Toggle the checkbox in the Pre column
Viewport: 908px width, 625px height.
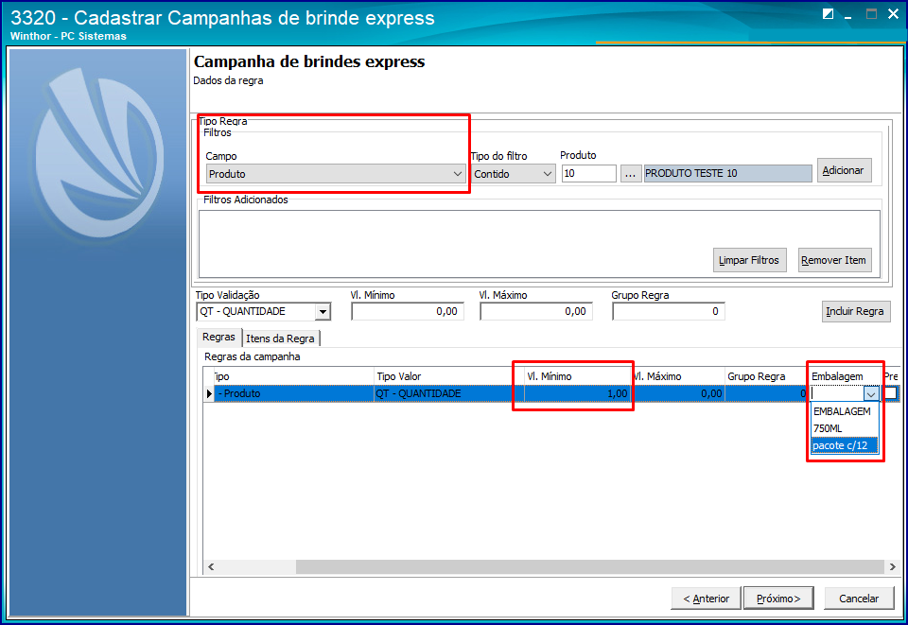click(x=890, y=393)
